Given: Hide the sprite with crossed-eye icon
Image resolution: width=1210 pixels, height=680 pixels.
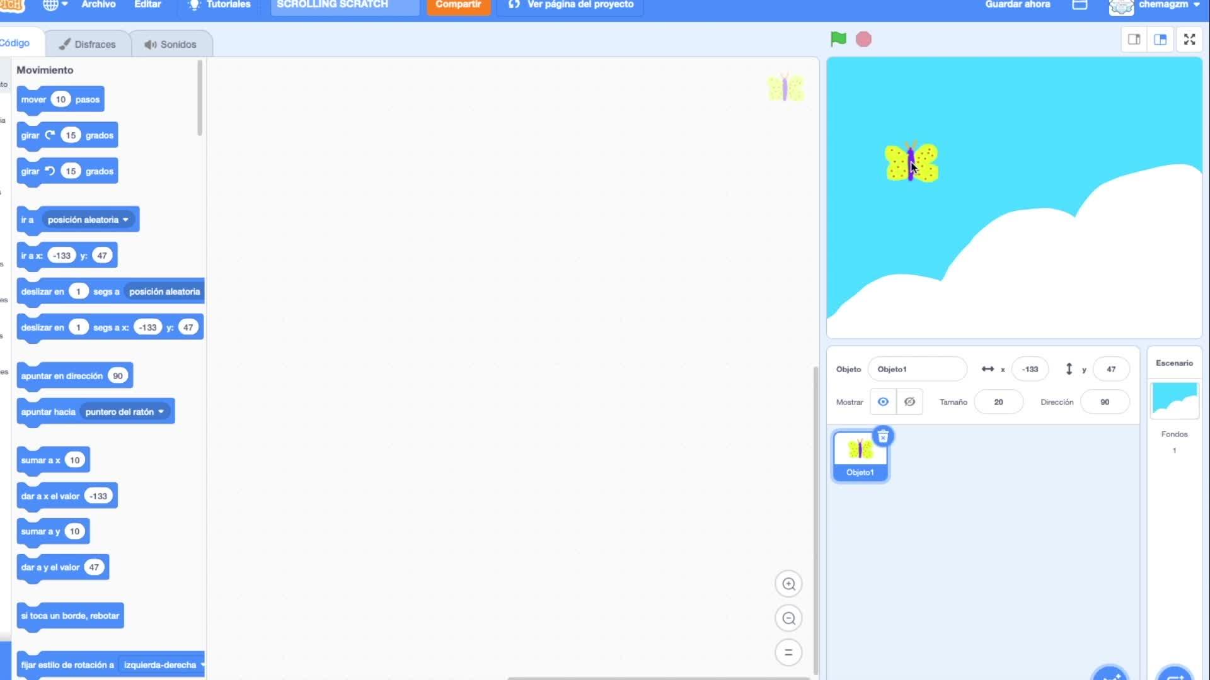Looking at the screenshot, I should pos(909,402).
